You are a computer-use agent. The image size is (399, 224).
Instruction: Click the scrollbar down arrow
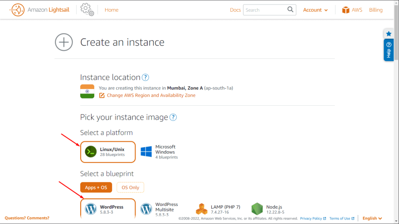[x=396, y=221]
